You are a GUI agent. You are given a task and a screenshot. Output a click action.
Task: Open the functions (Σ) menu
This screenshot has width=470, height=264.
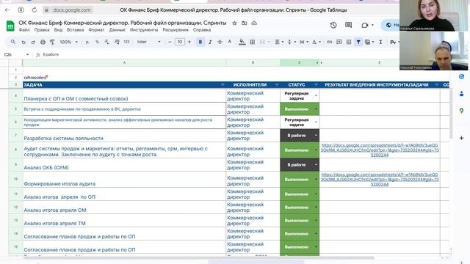point(380,43)
